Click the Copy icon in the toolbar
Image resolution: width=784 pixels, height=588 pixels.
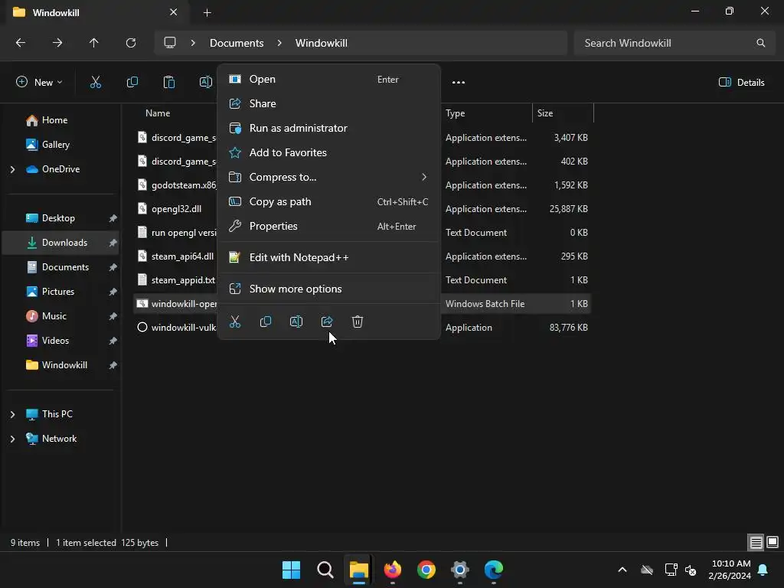tap(132, 83)
